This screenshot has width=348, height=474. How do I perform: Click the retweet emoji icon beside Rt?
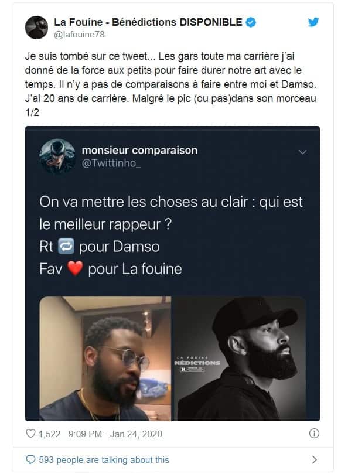coord(66,246)
